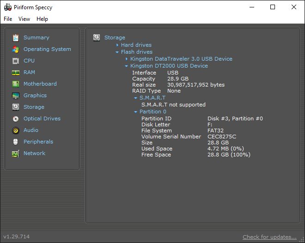This screenshot has width=305, height=243.
Task: Click the Check for updates link
Action: tap(269, 237)
